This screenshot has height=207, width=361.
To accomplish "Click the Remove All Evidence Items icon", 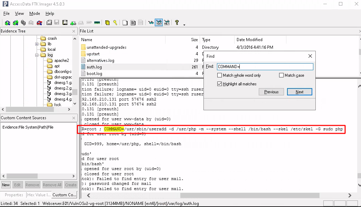I will [39, 22].
